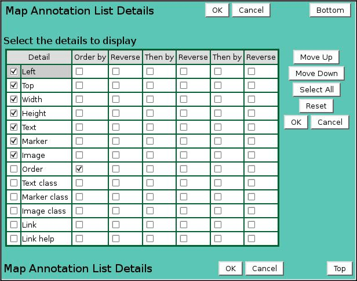Click the Top button at bottom right
The height and width of the screenshot is (281, 357).
(339, 268)
